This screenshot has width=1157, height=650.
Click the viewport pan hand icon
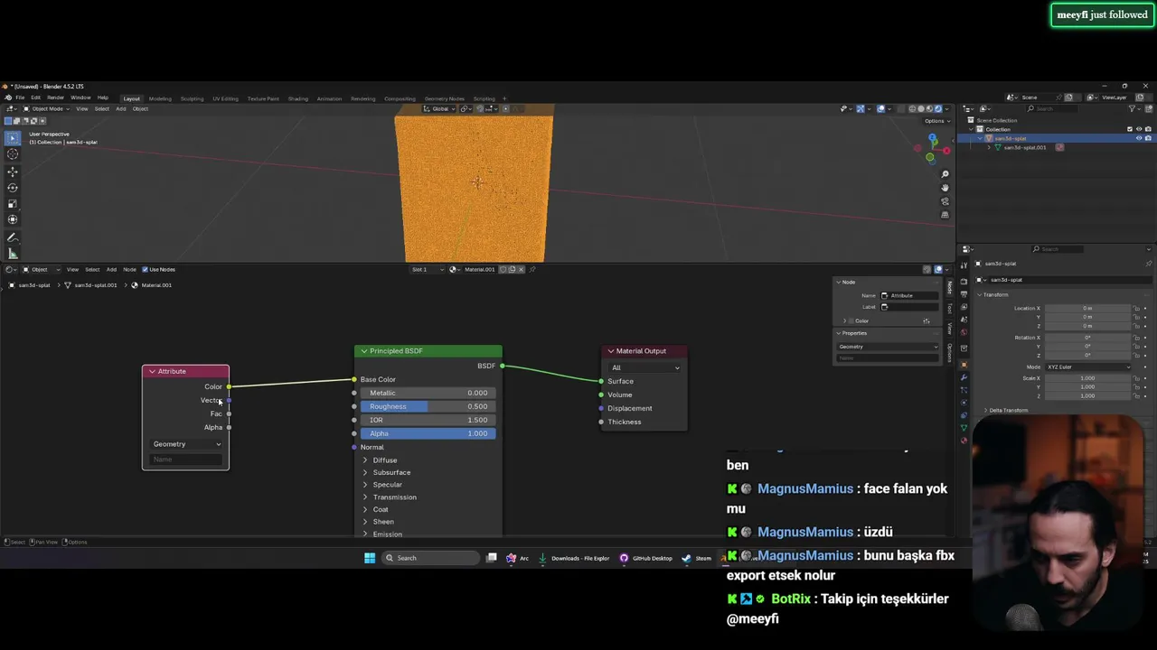945,188
